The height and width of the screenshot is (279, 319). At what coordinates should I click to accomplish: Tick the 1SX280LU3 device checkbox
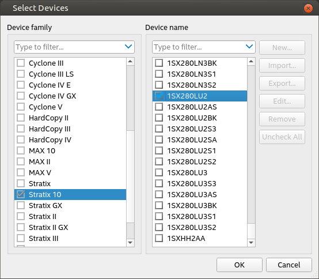coord(159,172)
